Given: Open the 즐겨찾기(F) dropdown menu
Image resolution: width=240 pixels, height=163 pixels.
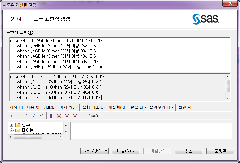Looking at the screenshot, I should click(x=162, y=107).
